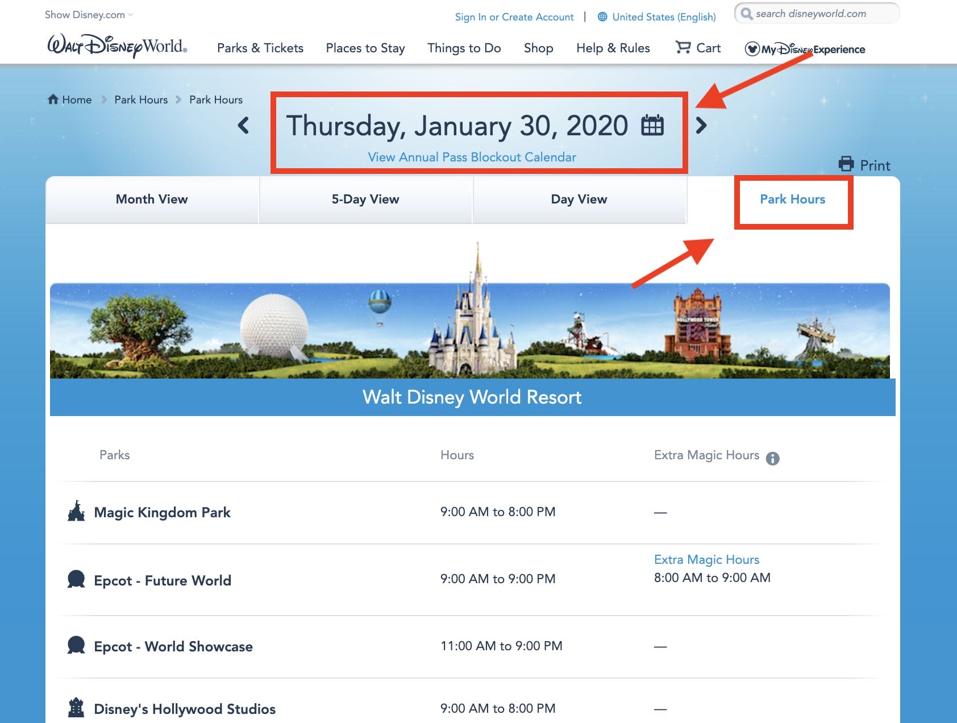Click the Extra Magic Hours info icon
957x723 pixels.
pyautogui.click(x=772, y=458)
